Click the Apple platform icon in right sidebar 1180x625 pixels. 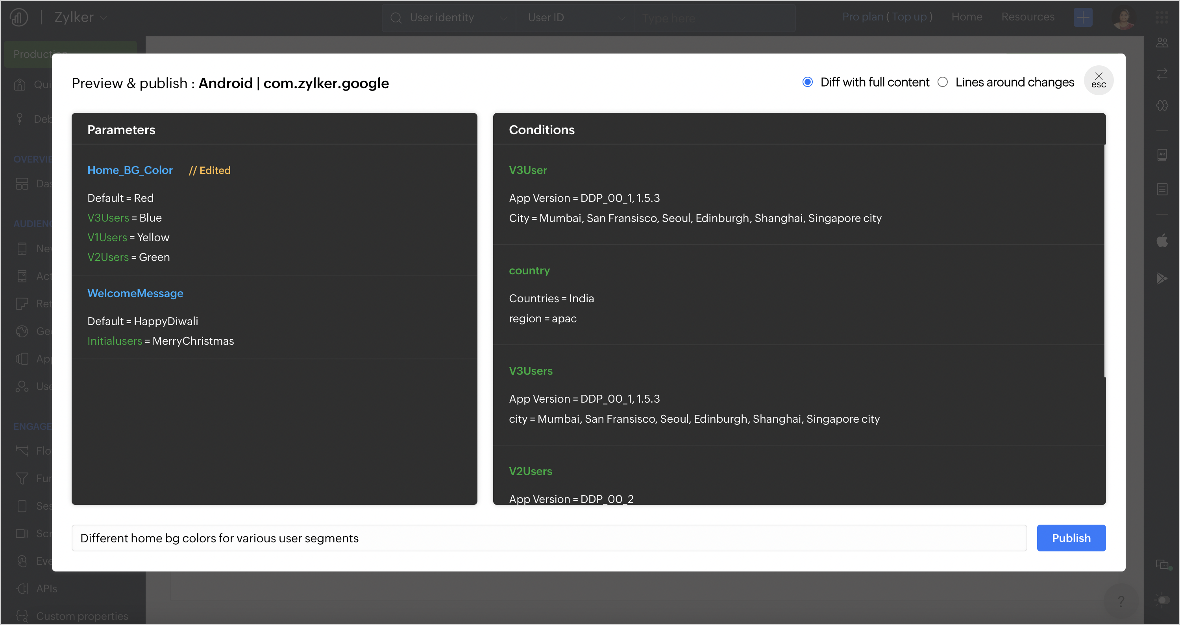coord(1162,240)
